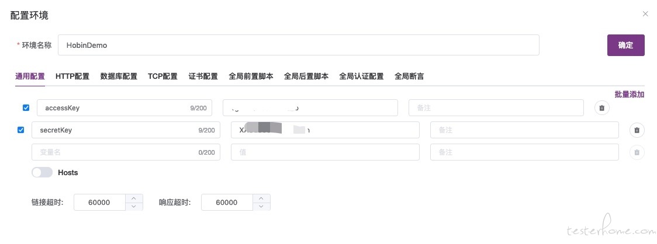Click the empty 变量名 field
The height and width of the screenshot is (244, 657).
(x=126, y=152)
